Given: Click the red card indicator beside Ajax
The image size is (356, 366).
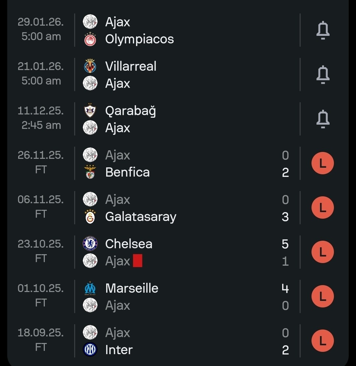Looking at the screenshot, I should click(138, 261).
